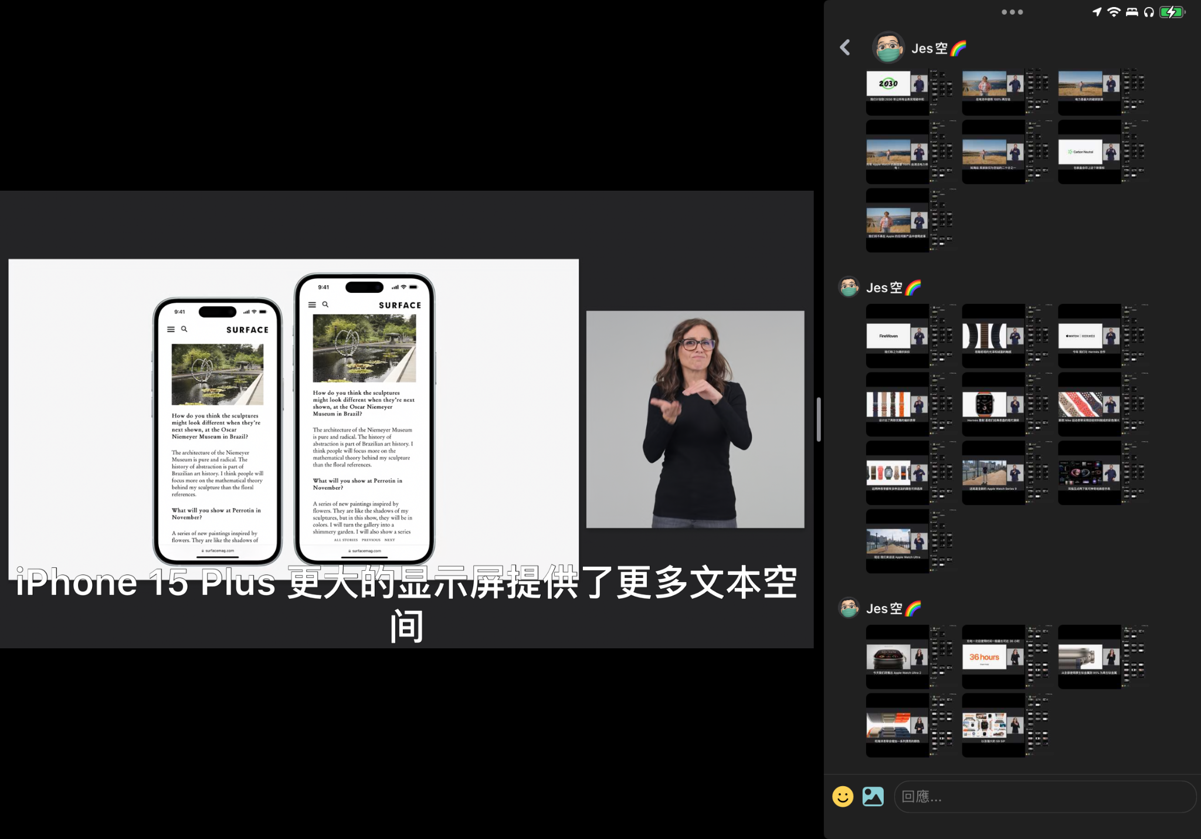Tap the Wi-Fi status icon

pos(1114,12)
